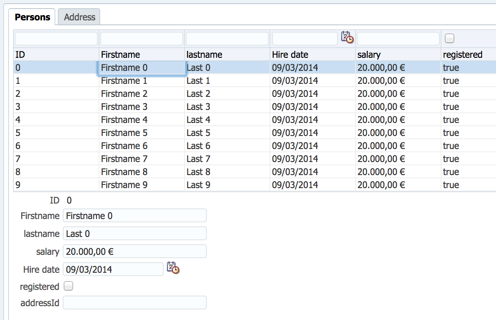
Task: Check the registered checkbox in the form
Action: click(69, 286)
